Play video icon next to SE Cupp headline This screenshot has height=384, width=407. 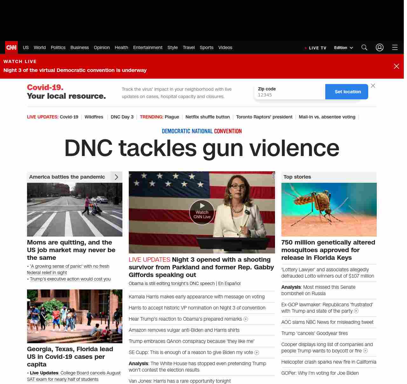[x=257, y=352]
